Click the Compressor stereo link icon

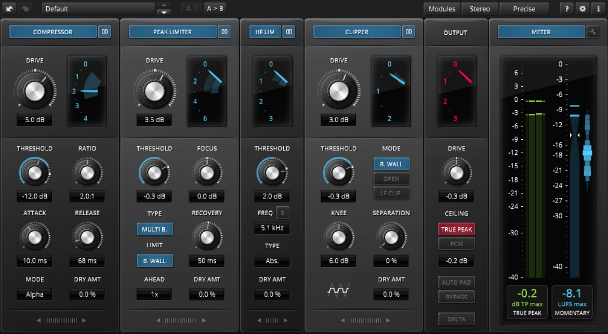104,32
